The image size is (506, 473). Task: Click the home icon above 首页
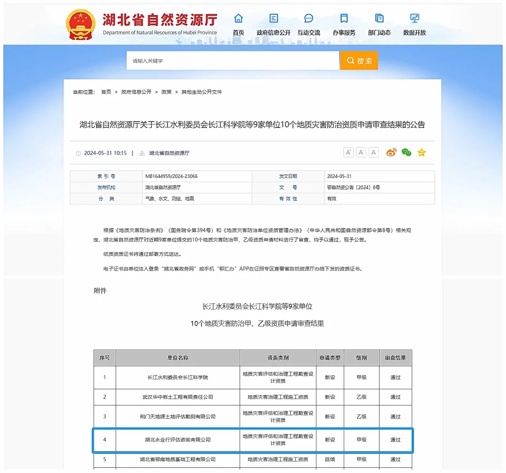(238, 18)
